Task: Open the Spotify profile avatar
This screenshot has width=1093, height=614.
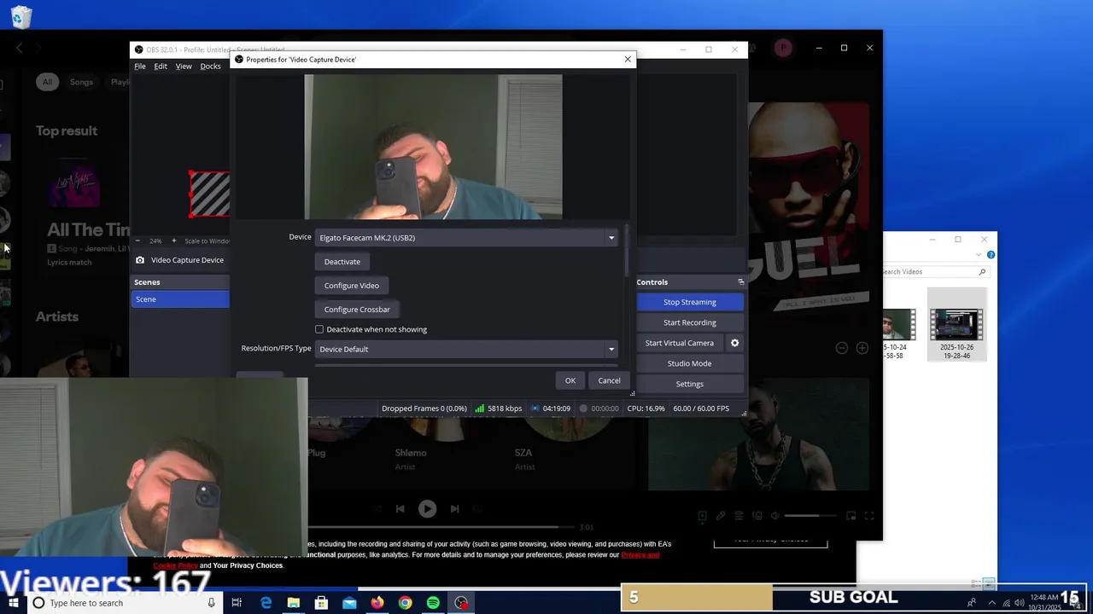Action: [783, 48]
